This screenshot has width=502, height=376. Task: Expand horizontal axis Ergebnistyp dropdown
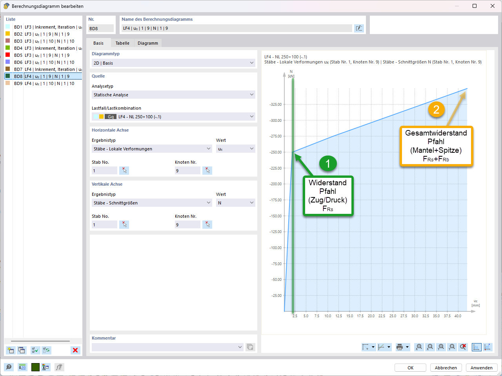click(152, 149)
